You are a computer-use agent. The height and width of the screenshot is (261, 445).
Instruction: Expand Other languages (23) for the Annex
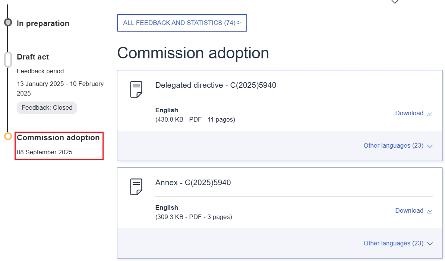pos(393,244)
